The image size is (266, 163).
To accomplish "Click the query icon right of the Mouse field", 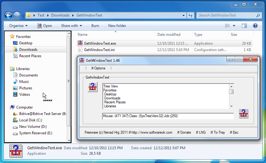I will point(243,114).
